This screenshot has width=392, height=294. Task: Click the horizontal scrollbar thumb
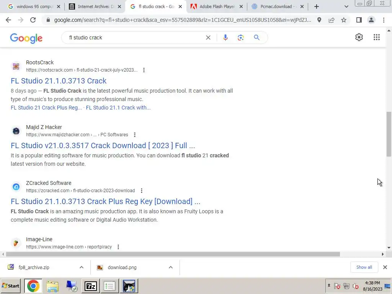173,254
